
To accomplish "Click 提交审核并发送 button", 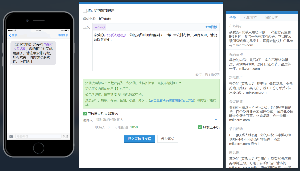I will point(139,139).
